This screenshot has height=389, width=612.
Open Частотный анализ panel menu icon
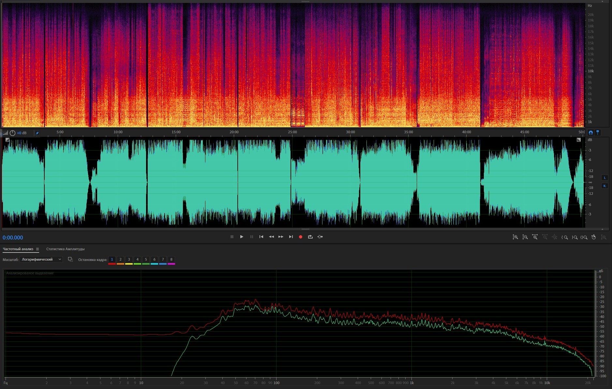pos(37,249)
